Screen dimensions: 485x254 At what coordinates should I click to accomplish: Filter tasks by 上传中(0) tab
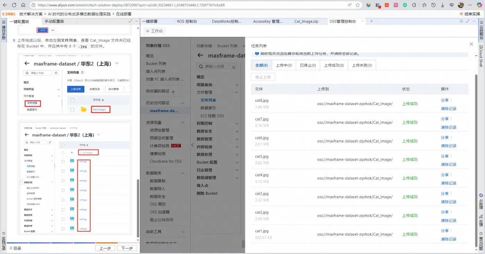284,65
